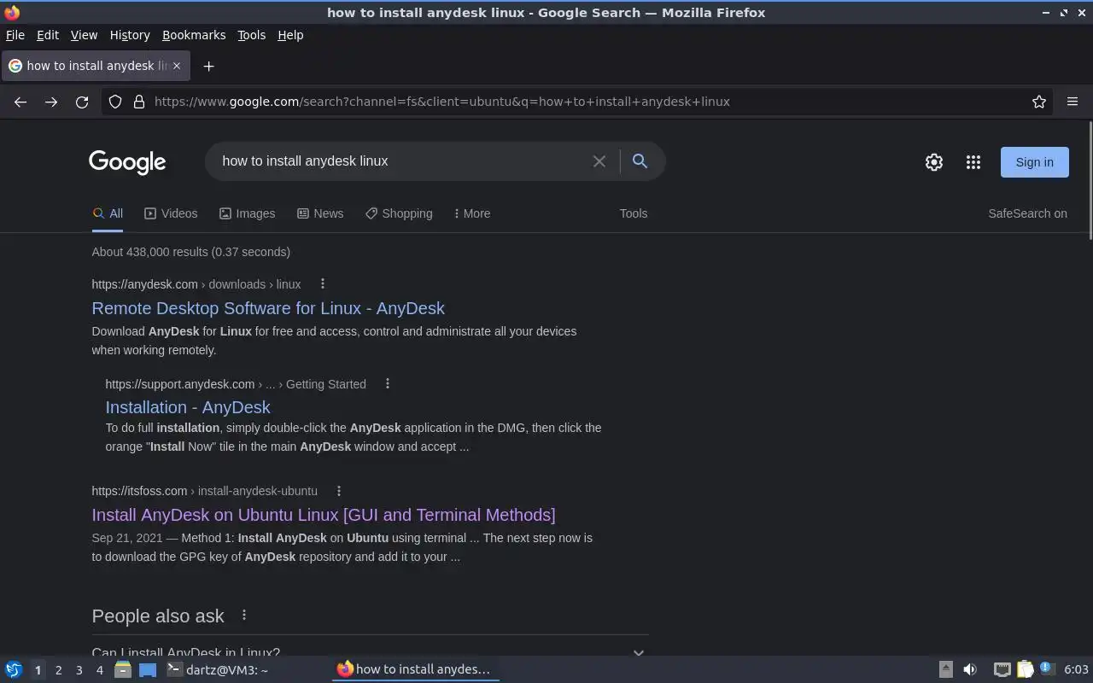Open the Edit menu

(48, 35)
